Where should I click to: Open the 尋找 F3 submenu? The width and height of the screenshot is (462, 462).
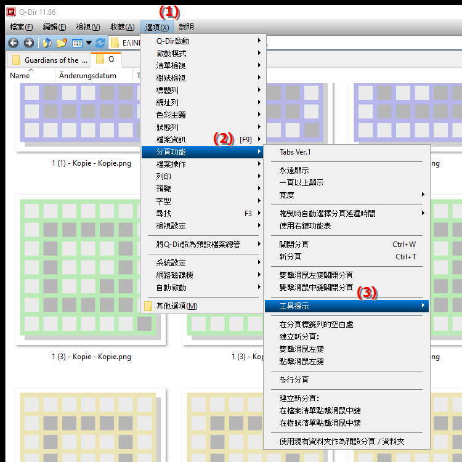203,214
